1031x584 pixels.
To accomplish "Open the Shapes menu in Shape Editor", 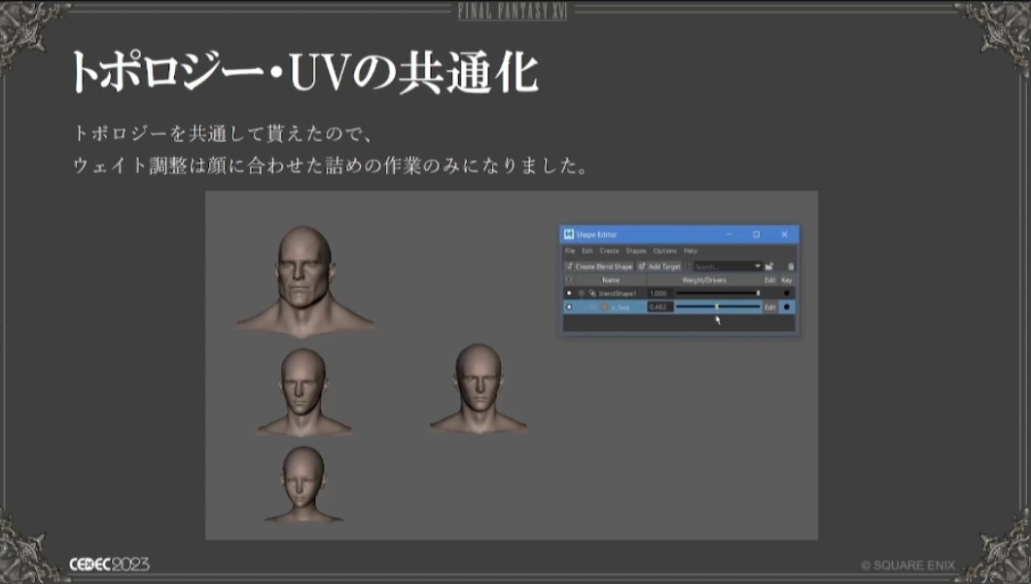I will [x=636, y=250].
